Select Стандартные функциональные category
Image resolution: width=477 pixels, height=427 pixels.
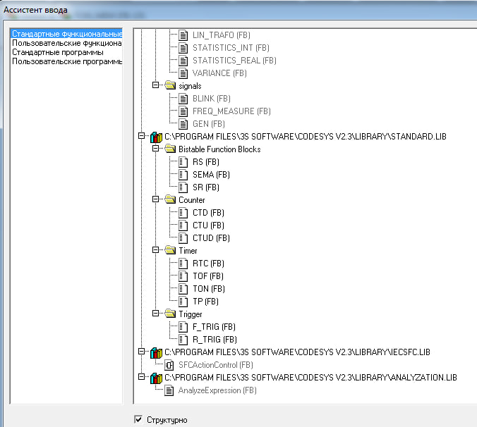[x=66, y=34]
